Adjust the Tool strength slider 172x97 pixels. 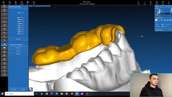pyautogui.click(x=164, y=26)
